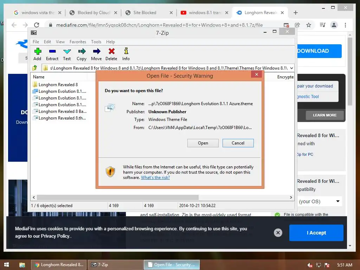Close the Security Warning dialog
The height and width of the screenshot is (270, 360).
[256, 75]
